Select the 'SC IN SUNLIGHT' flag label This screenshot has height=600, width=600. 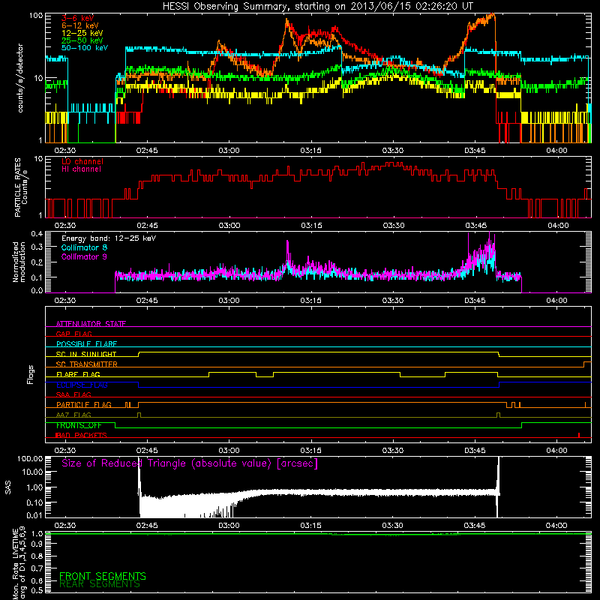click(86, 354)
